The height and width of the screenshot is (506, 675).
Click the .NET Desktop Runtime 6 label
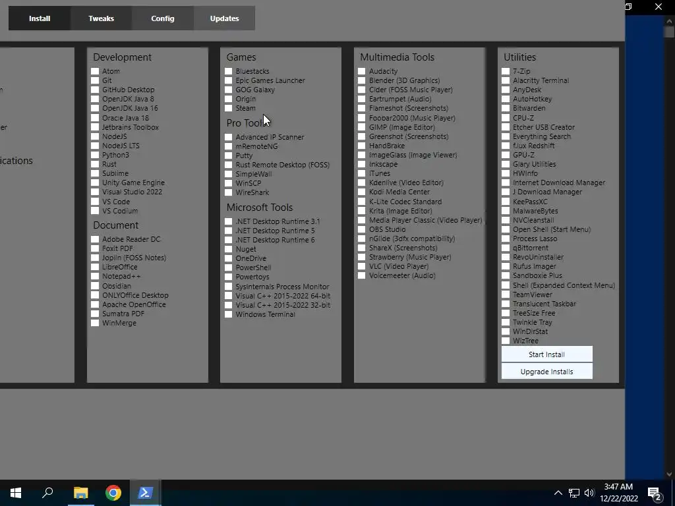275,240
